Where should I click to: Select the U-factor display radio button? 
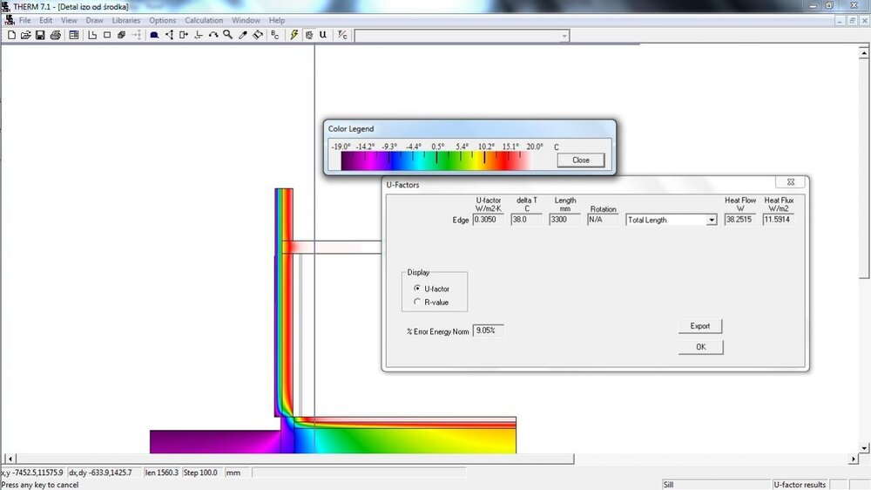pos(418,289)
